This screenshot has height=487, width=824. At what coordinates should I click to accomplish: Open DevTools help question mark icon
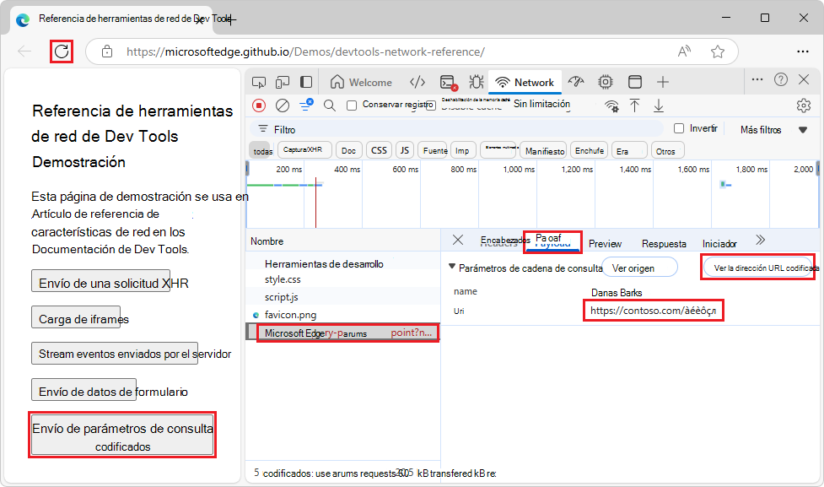tap(781, 79)
